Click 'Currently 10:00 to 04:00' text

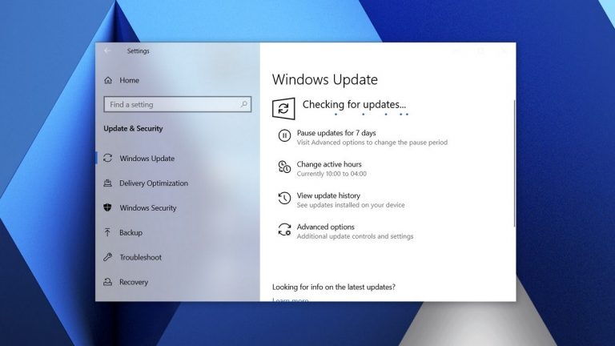tap(332, 174)
